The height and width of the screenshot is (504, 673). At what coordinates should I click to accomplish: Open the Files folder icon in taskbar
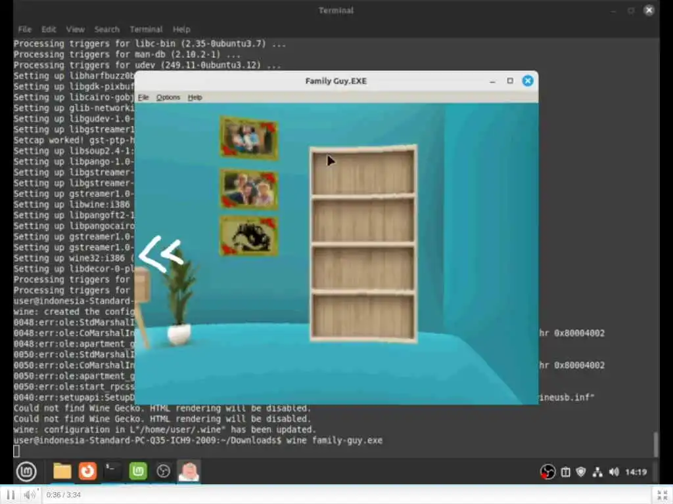click(62, 471)
